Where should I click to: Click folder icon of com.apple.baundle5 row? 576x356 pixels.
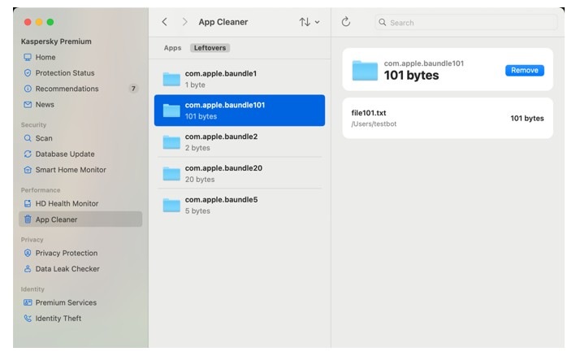coord(171,206)
